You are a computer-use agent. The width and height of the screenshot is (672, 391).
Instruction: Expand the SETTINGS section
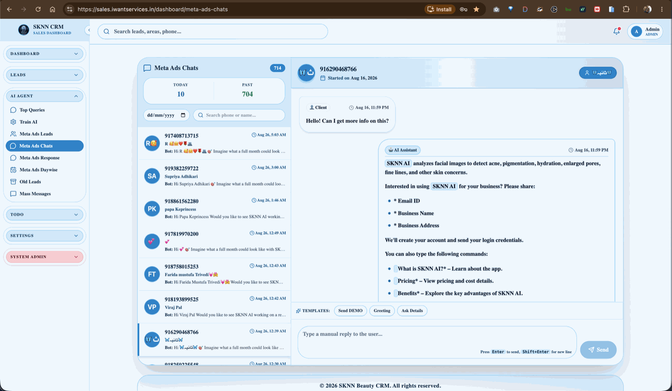click(44, 236)
